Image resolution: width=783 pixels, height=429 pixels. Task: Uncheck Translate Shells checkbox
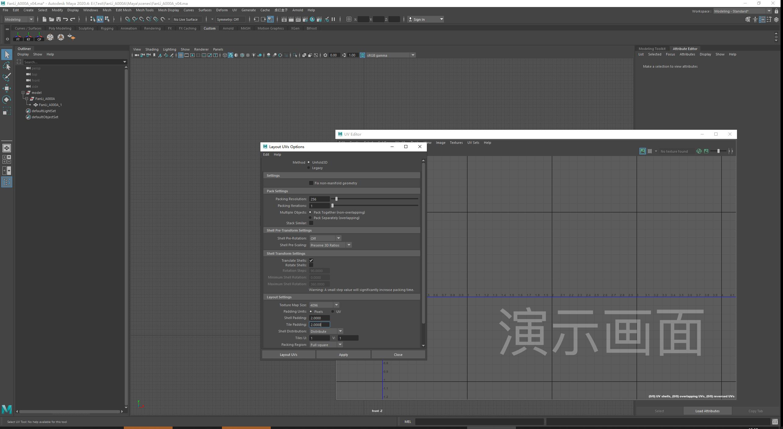click(311, 261)
